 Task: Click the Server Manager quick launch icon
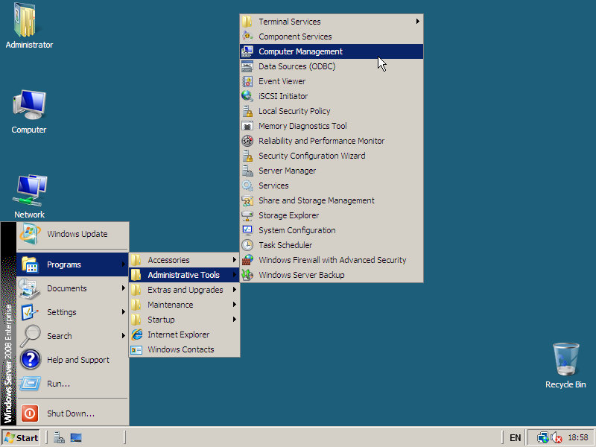pyautogui.click(x=59, y=437)
